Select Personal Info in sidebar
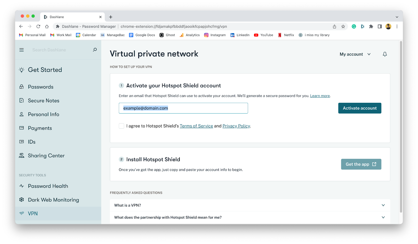 (44, 114)
